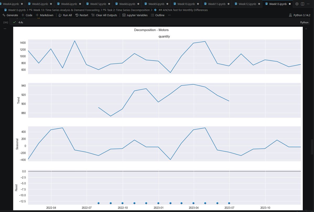Click the split editor icon
The height and width of the screenshot is (212, 314).
click(x=302, y=4)
